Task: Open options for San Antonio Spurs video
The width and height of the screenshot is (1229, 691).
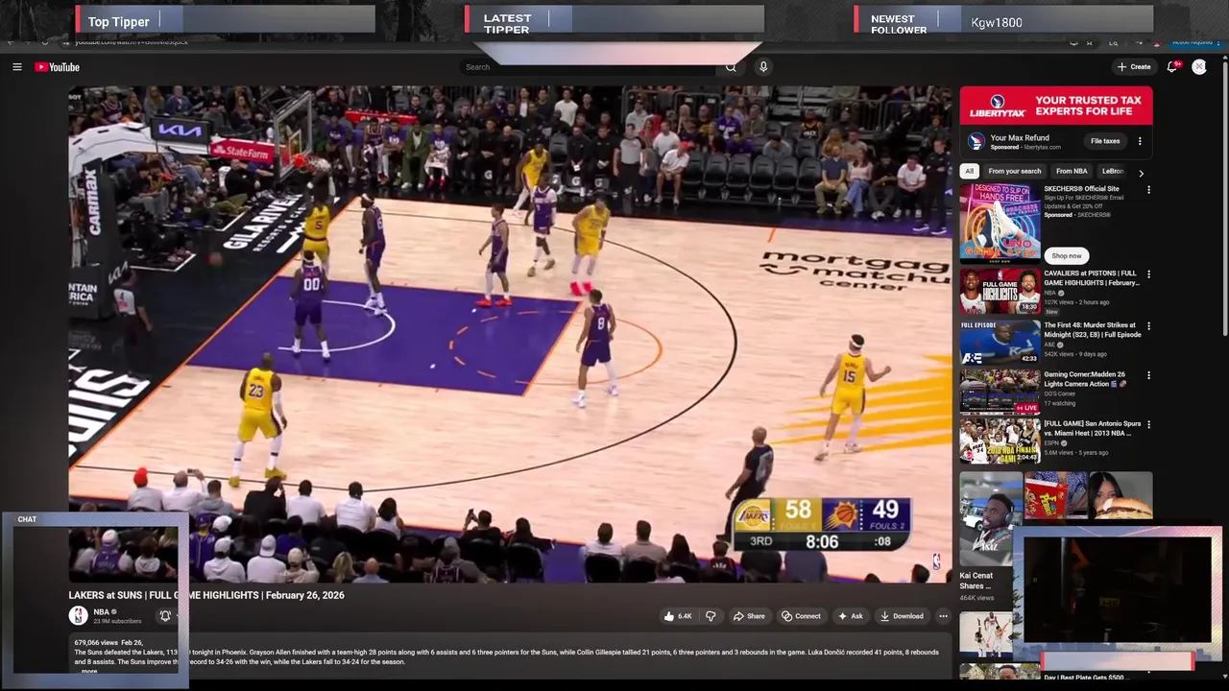Action: [x=1148, y=424]
